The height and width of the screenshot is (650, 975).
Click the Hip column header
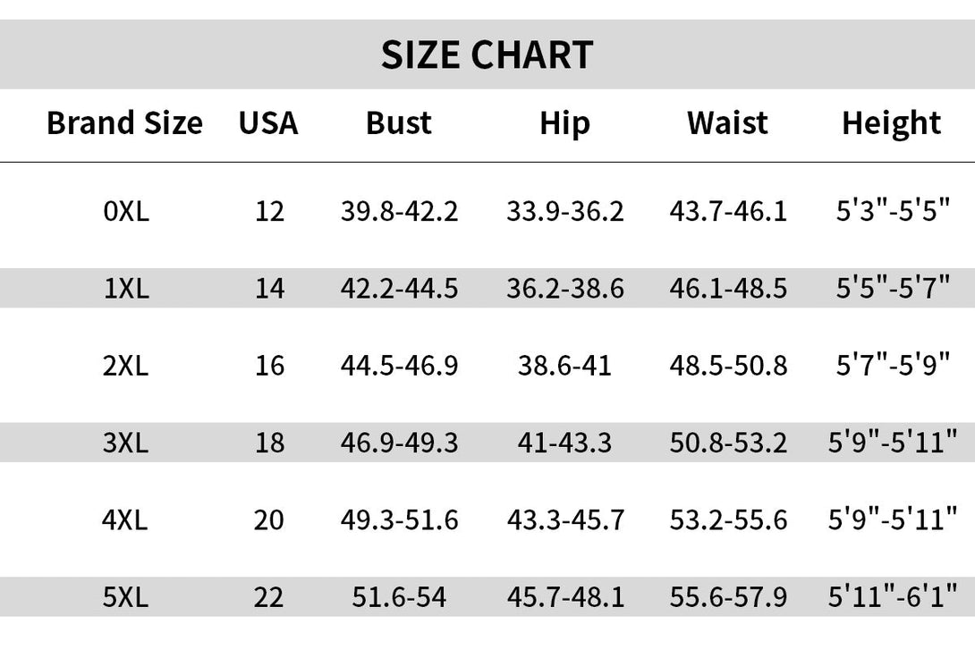564,123
